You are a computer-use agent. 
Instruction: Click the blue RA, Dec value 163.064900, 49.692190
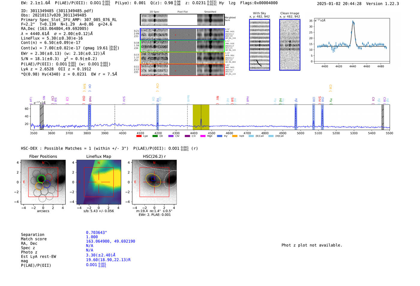coord(110,241)
